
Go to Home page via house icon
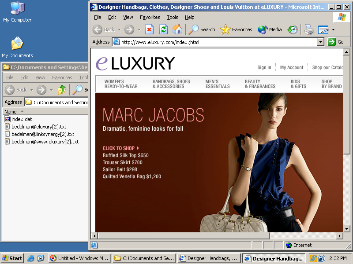click(177, 29)
